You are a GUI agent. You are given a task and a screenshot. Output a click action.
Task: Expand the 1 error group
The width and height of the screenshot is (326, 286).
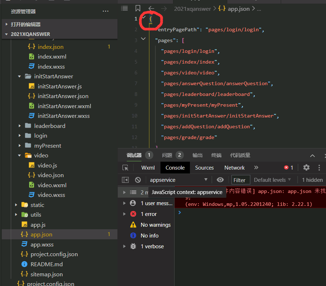125,214
